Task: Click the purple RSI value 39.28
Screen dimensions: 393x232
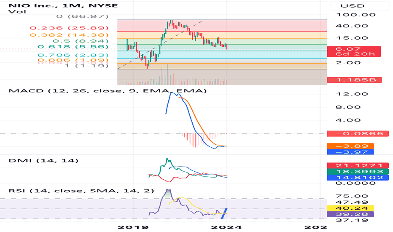Action: click(350, 214)
